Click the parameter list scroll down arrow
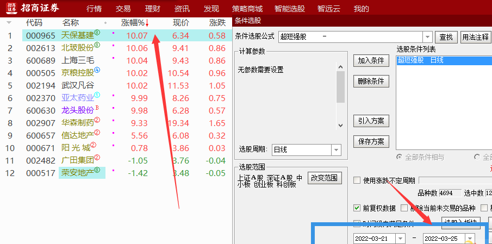 point(340,126)
